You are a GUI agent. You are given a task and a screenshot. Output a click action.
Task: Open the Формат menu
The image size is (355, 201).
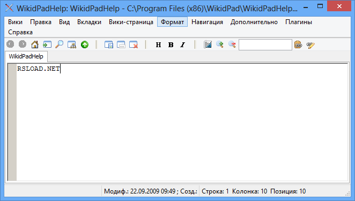coord(172,22)
